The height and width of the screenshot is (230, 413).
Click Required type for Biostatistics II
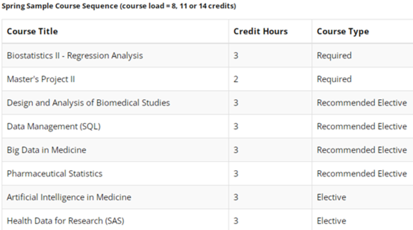pos(334,56)
